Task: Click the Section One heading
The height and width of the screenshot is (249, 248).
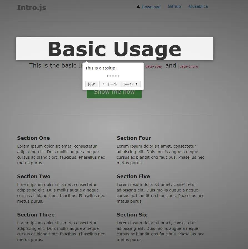Action: (x=34, y=138)
